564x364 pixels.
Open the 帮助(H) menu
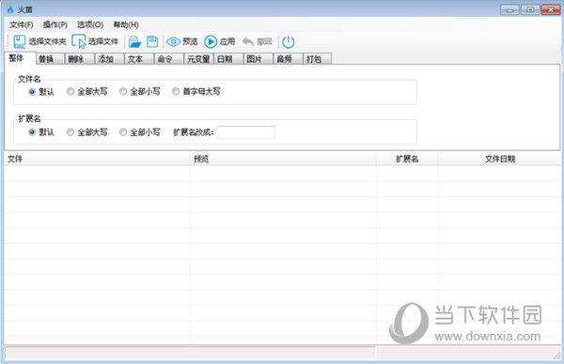tap(126, 24)
